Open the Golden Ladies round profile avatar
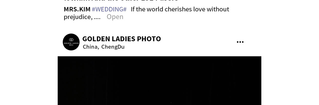Image resolution: width=319 pixels, height=105 pixels. [x=71, y=42]
